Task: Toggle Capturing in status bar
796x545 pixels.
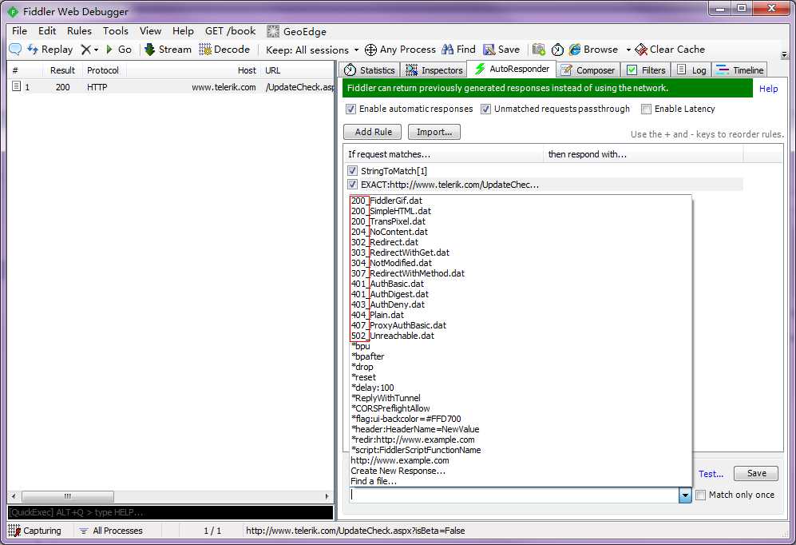Action: tap(36, 531)
